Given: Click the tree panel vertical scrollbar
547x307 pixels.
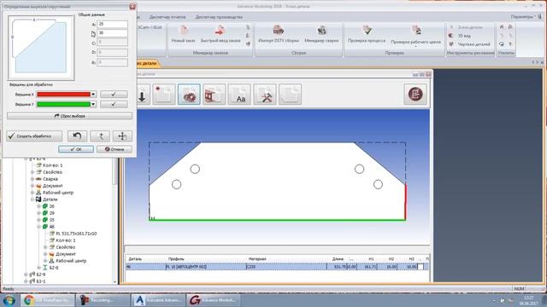Looking at the screenshot, I should 115,221.
